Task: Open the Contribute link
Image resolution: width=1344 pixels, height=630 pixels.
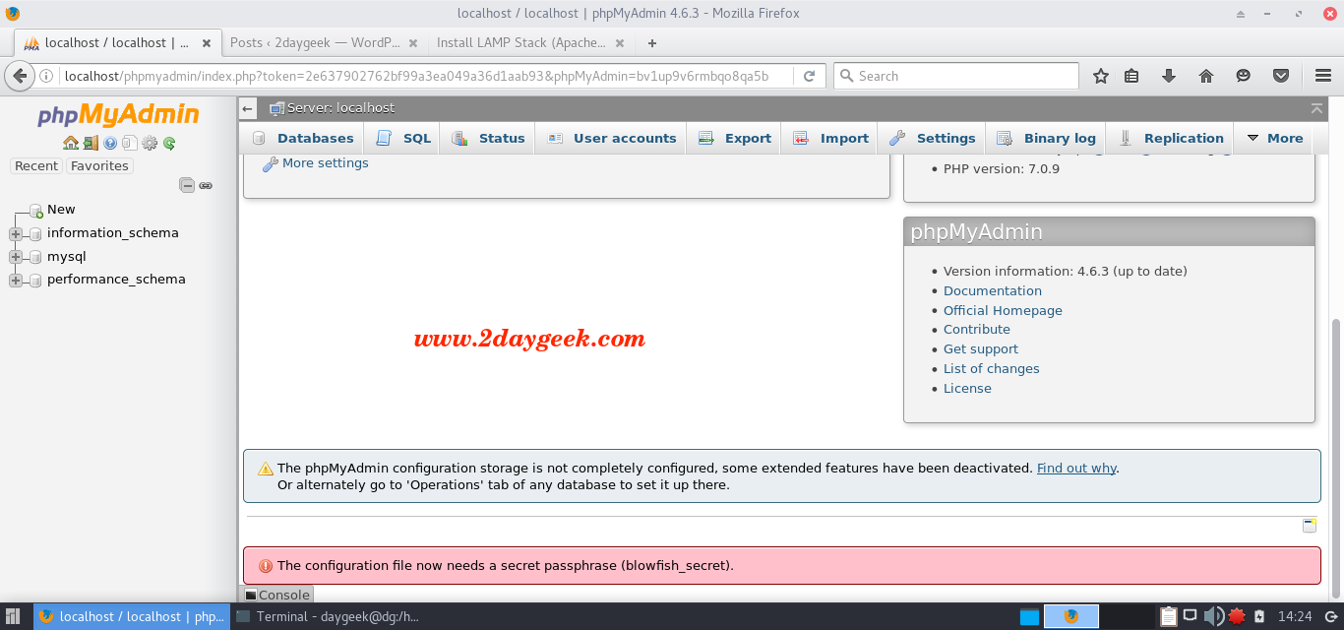Action: 977,330
